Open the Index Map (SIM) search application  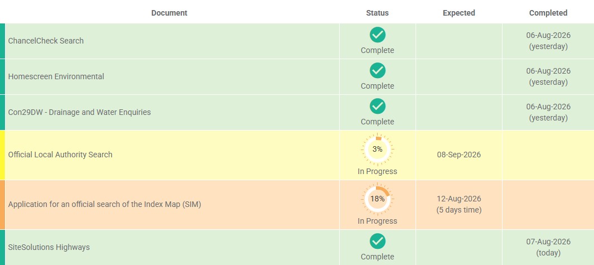(104, 205)
